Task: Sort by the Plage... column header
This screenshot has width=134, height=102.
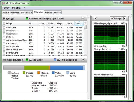Action: (61, 24)
